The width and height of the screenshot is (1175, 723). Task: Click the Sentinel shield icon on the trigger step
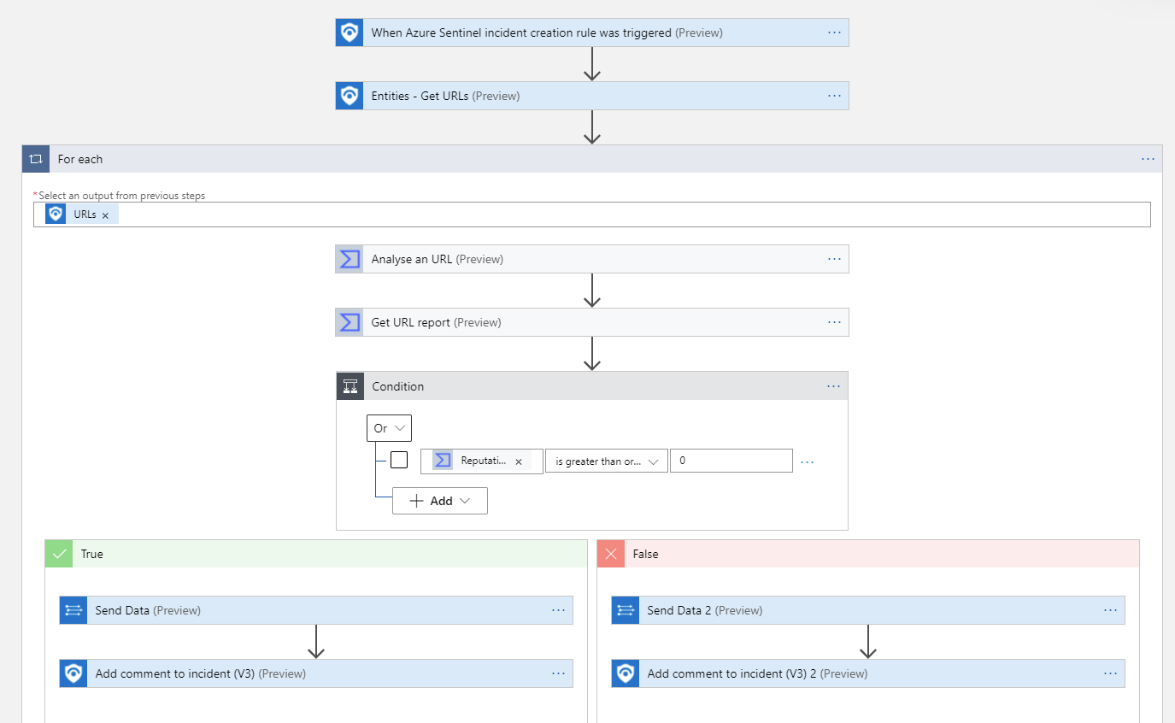point(350,32)
